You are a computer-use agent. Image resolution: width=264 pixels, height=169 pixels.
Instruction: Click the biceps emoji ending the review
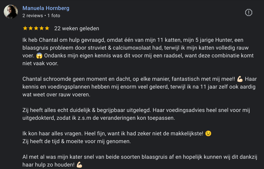tap(79, 164)
